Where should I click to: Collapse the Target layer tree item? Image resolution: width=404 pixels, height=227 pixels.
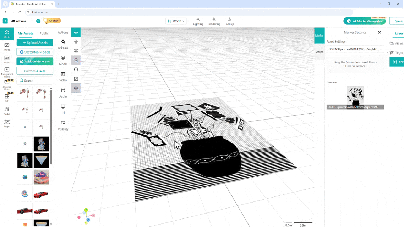click(388, 53)
